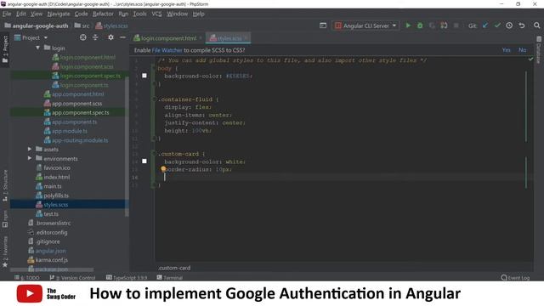This screenshot has height=306, width=544.
Task: Collapse the login folder
Action: 37,48
